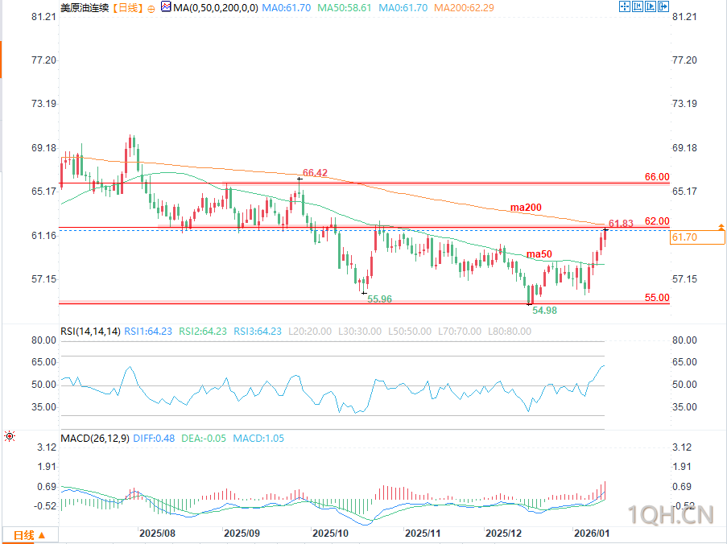Click the 81.21 value on left price axis
The width and height of the screenshot is (727, 544).
point(43,17)
